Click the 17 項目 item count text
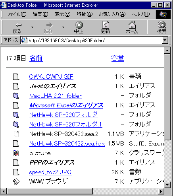This screenshot has width=173, height=196. (16, 58)
